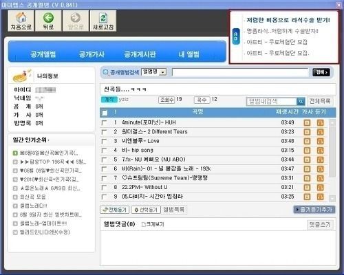
Task: Open lyrics icon for 2PM Without U
Action: (x=307, y=188)
